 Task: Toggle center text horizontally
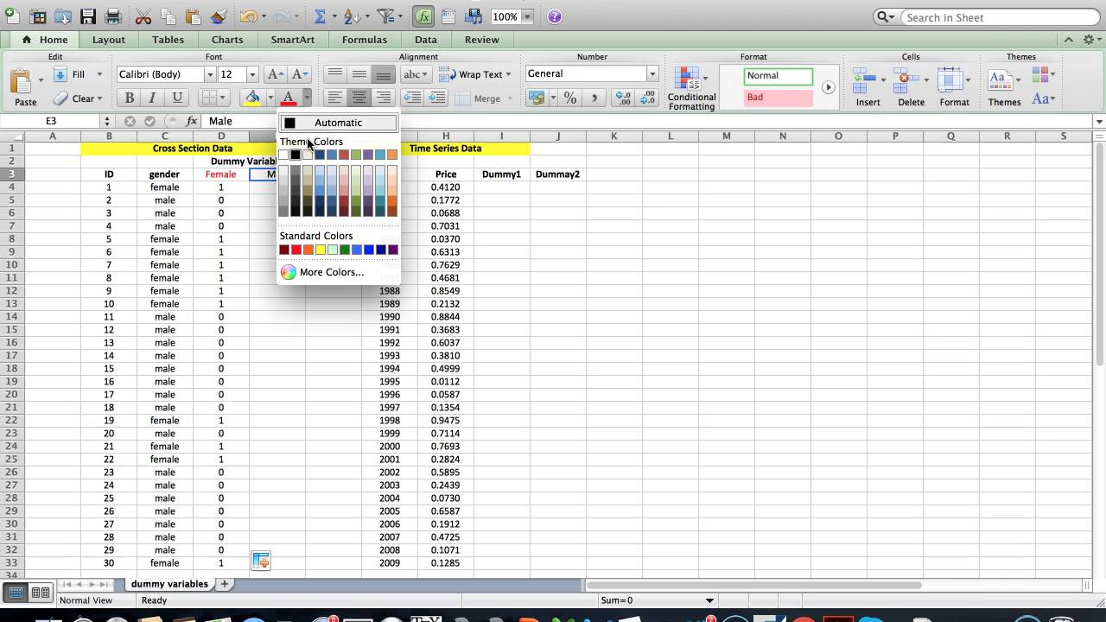pos(359,98)
